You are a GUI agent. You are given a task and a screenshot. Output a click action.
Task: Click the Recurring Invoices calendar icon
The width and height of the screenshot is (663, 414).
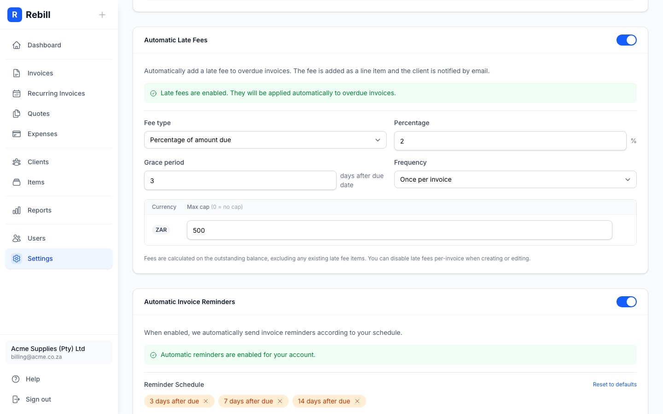click(17, 93)
